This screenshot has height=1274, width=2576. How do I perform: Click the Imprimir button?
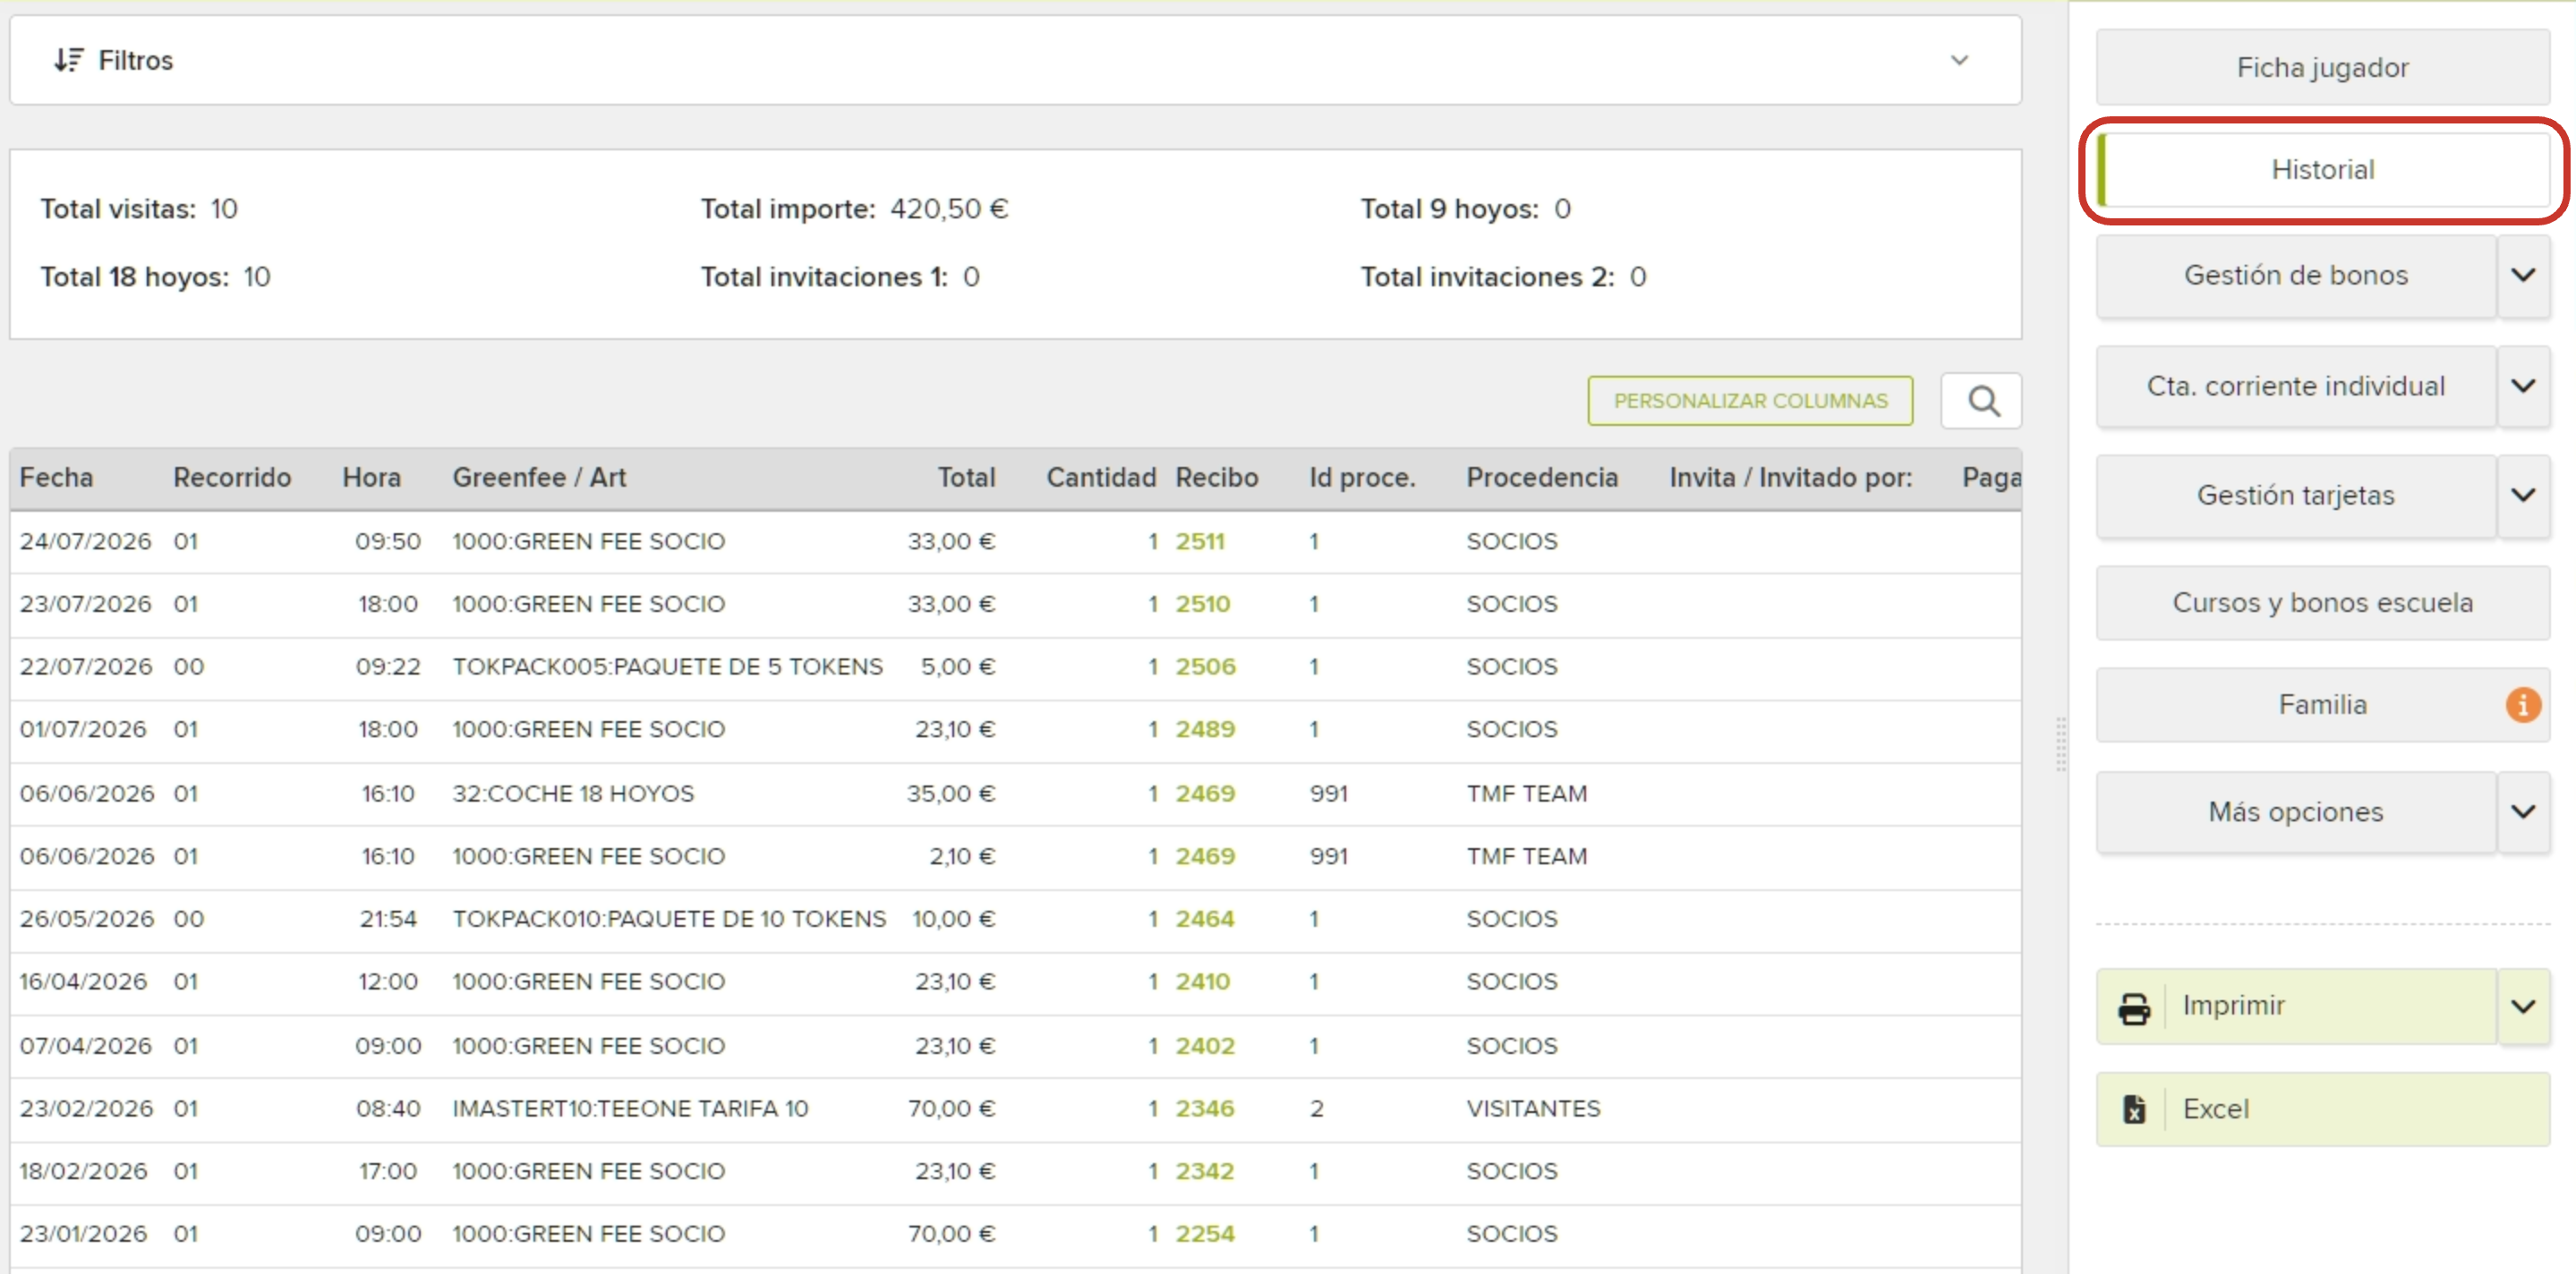[x=2296, y=1006]
